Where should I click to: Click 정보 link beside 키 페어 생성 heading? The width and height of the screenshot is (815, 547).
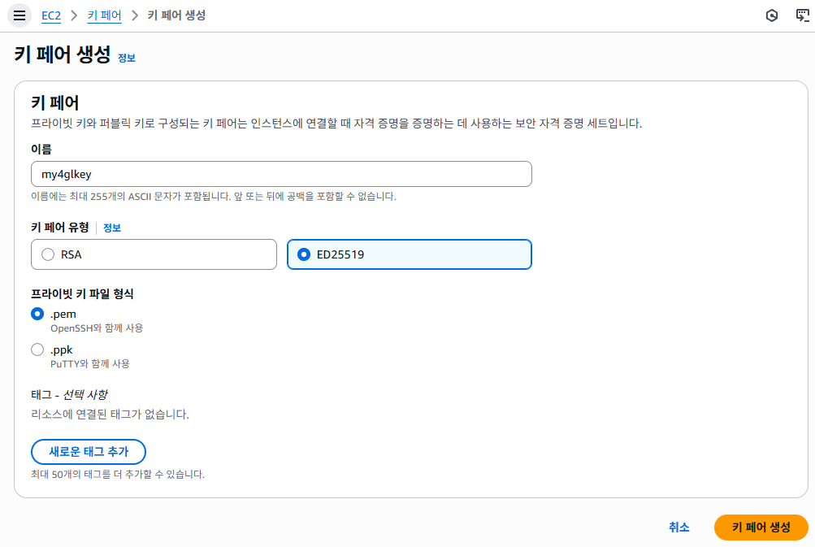pos(126,58)
